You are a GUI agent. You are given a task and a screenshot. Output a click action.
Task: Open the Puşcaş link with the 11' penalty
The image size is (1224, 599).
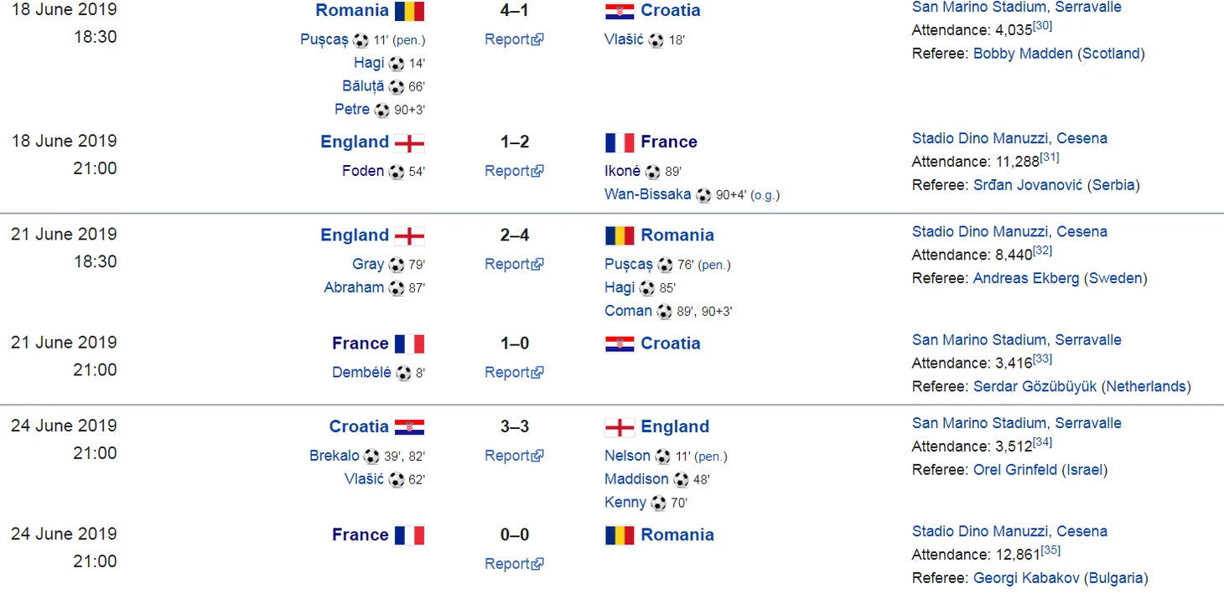[324, 39]
